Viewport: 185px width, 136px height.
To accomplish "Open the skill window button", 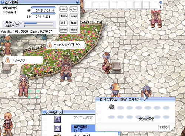I will [63, 23].
